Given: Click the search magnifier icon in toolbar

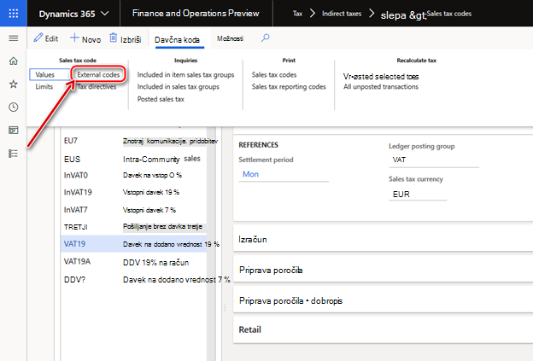Looking at the screenshot, I should [265, 38].
